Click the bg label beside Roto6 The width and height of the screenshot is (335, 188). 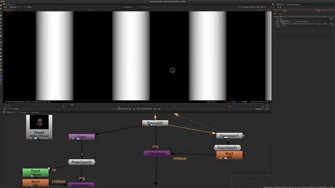coord(53,169)
